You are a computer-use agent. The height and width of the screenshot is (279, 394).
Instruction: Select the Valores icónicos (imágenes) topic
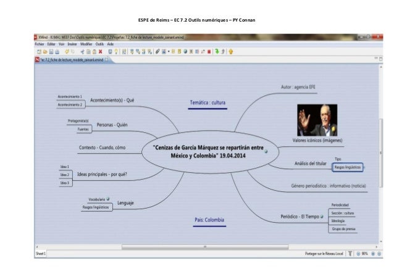point(317,140)
